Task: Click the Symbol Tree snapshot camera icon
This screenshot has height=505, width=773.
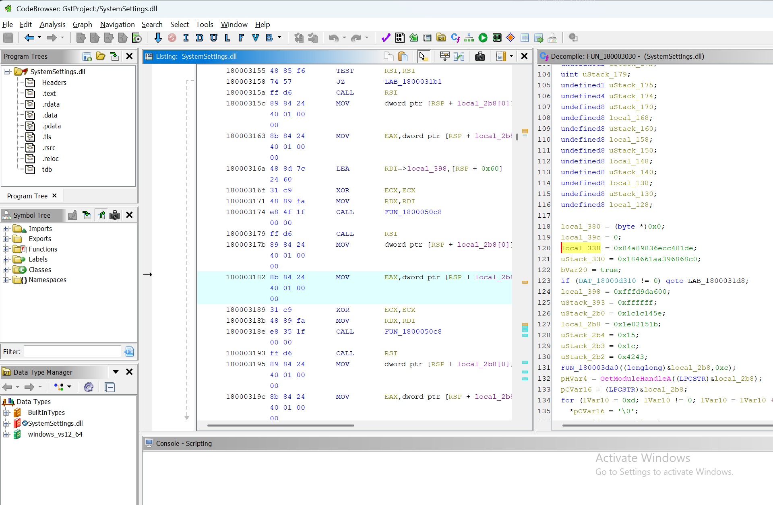Action: pyautogui.click(x=115, y=215)
